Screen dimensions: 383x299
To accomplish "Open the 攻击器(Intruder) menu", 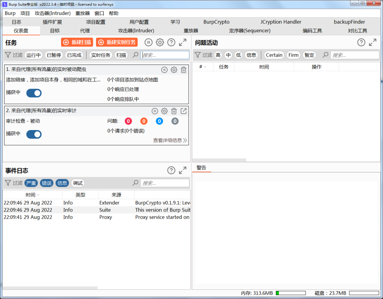I will [52, 13].
